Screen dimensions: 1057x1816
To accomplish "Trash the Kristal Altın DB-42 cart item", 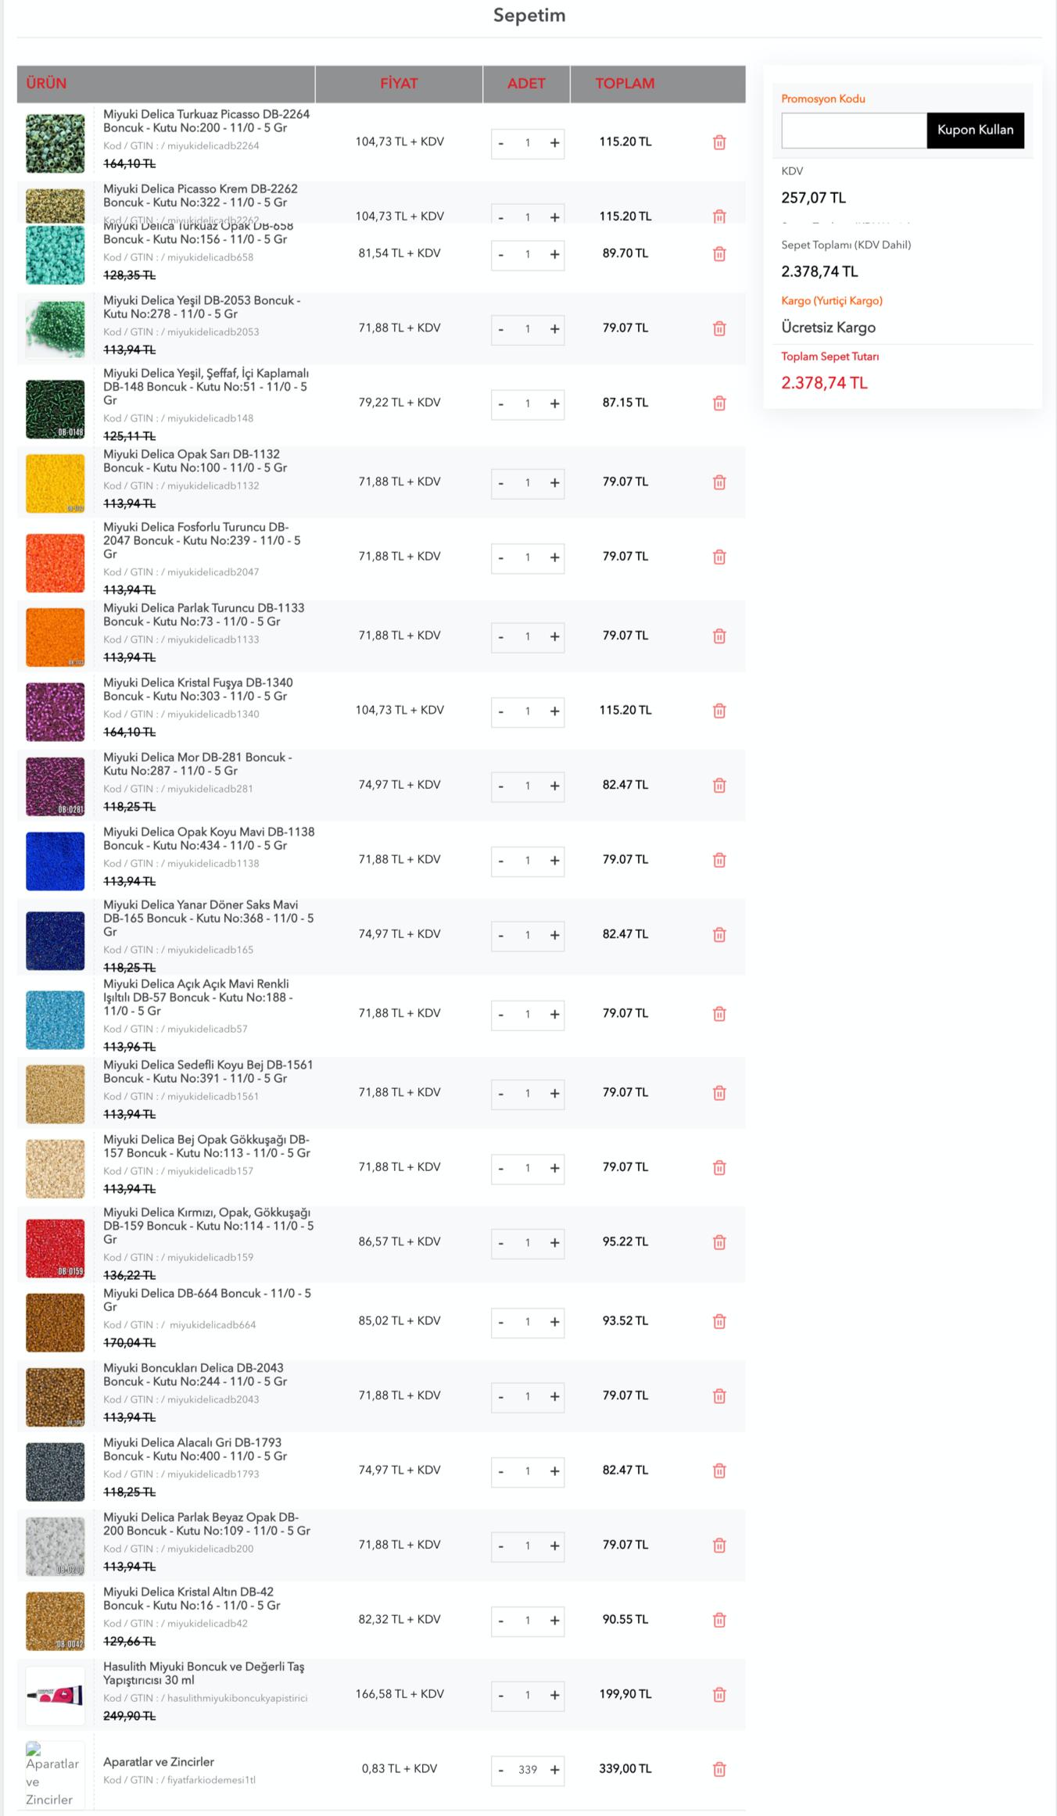I will pos(719,1620).
